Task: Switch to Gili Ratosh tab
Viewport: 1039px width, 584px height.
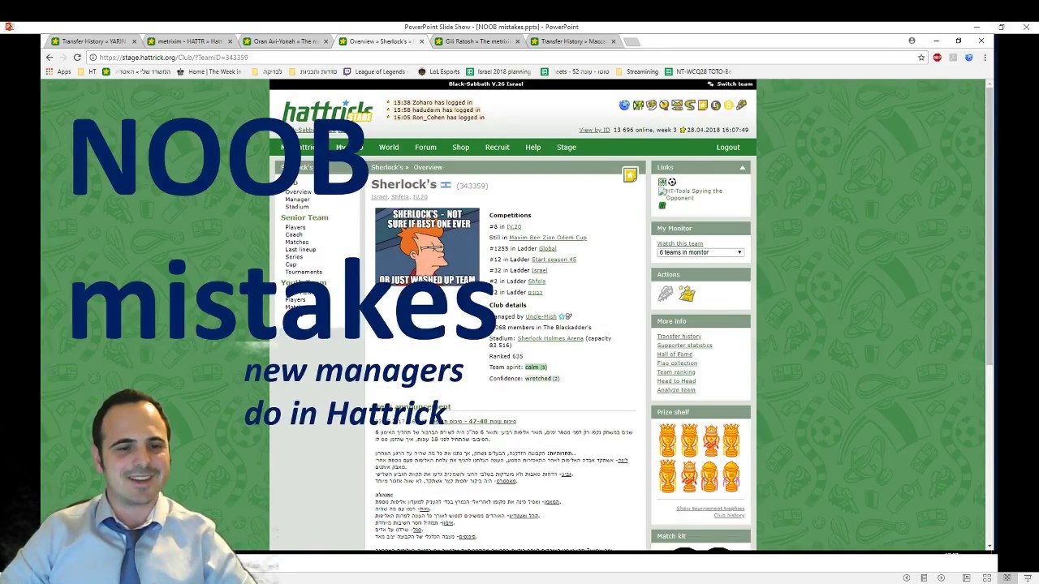Action: pyautogui.click(x=476, y=41)
